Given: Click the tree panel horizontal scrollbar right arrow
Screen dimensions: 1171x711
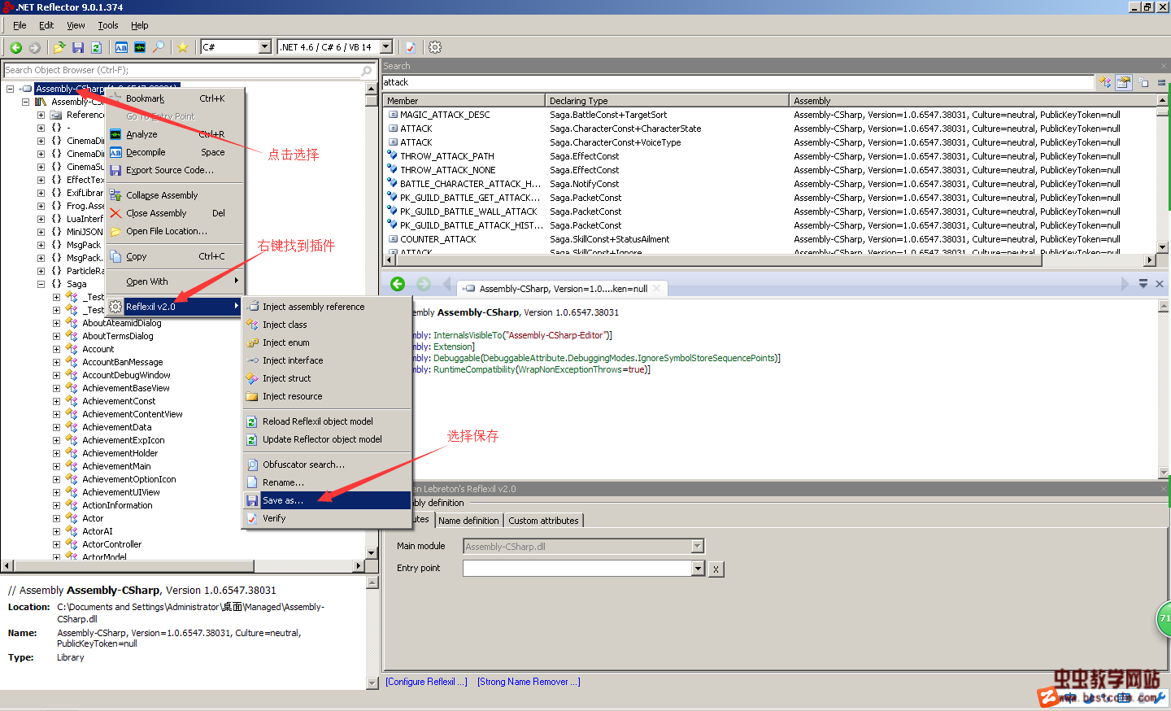Looking at the screenshot, I should tap(359, 565).
